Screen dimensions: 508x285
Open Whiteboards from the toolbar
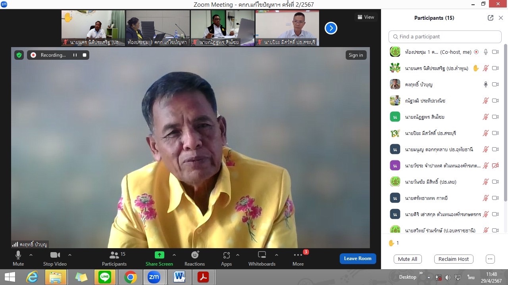tap(262, 255)
